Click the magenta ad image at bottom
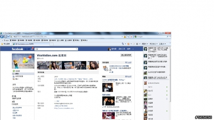The width and height of the screenshot is (214, 120). tap(108, 116)
